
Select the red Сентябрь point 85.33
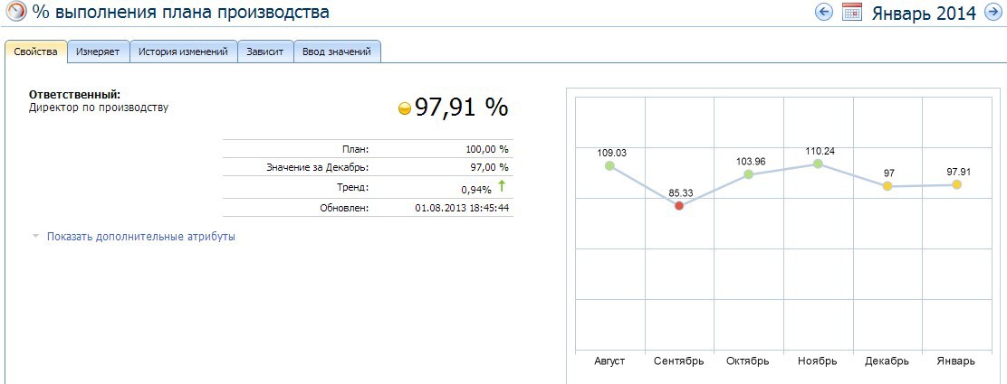679,206
